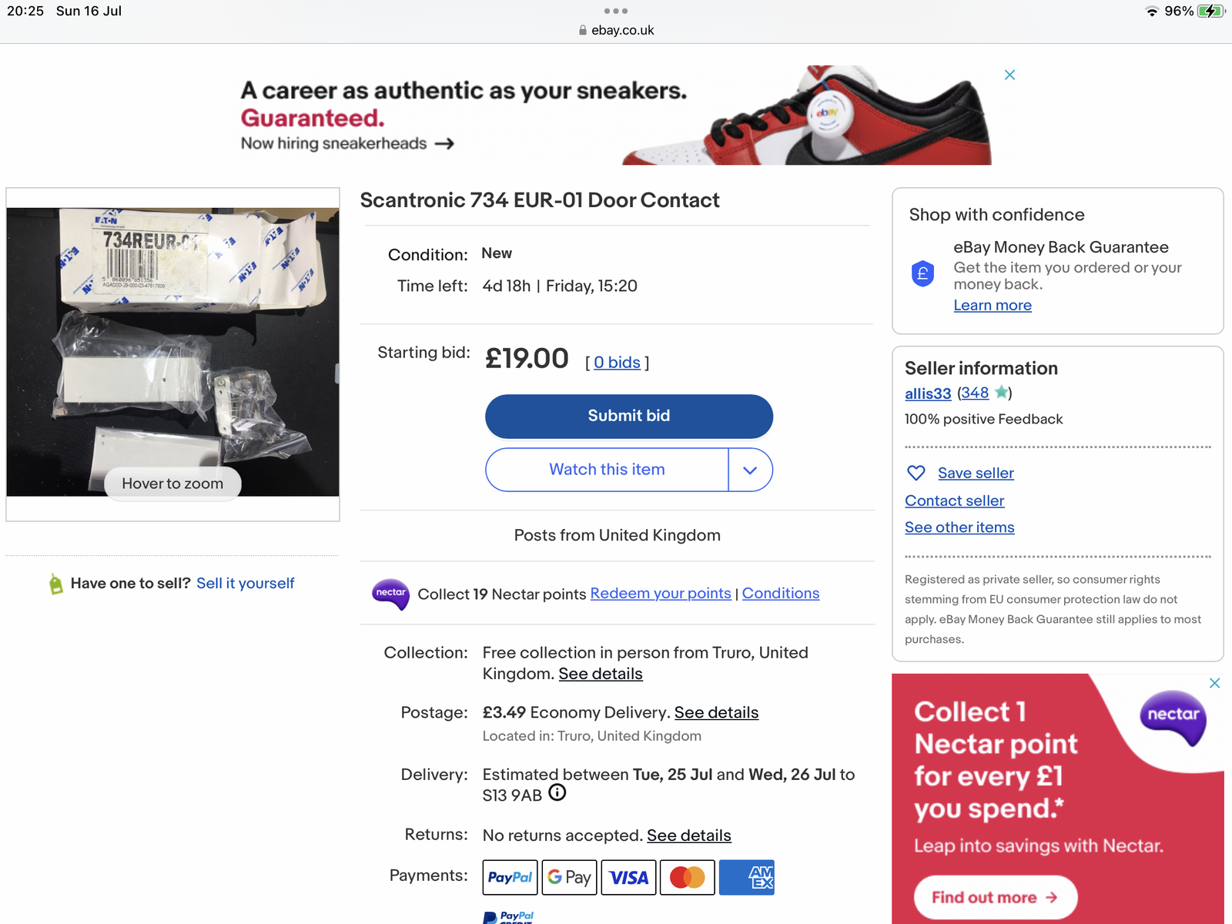
Task: Expand the Watch this item dropdown arrow
Action: [750, 470]
